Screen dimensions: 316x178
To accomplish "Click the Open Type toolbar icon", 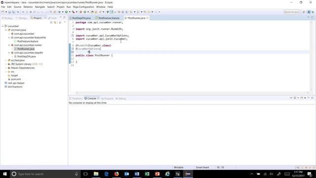I will 92,12.
